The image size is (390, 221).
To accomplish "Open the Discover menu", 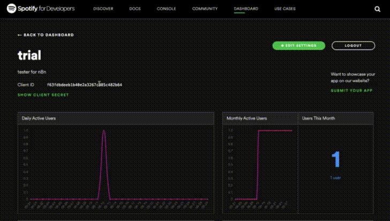I will [x=103, y=9].
